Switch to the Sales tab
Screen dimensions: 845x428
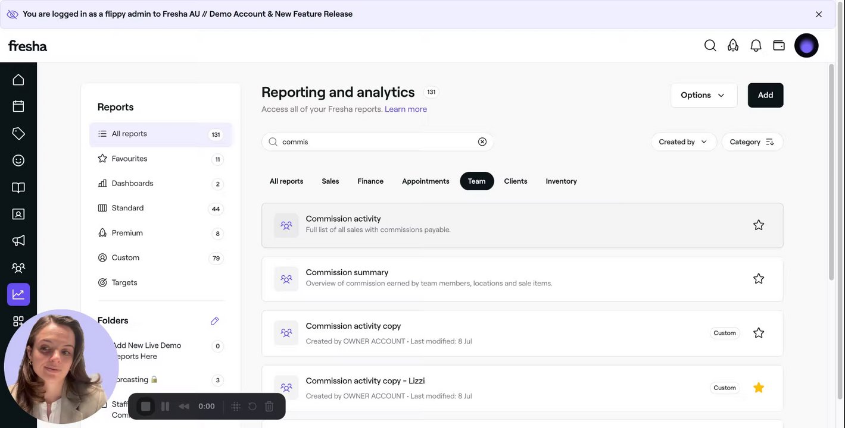pyautogui.click(x=330, y=181)
